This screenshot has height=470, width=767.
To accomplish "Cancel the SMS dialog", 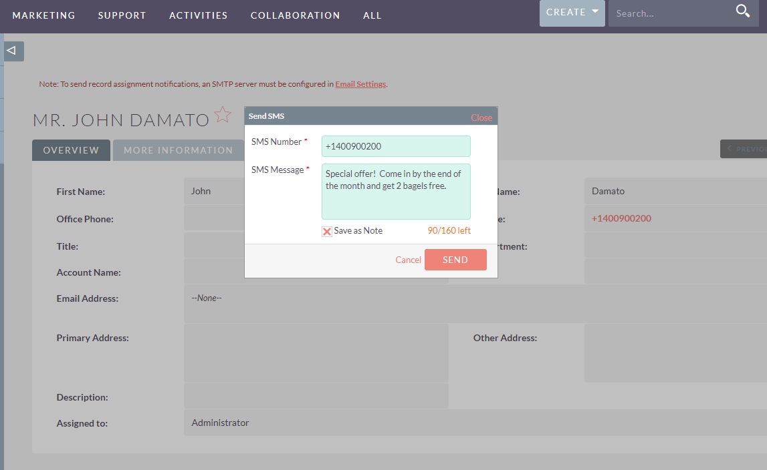I will coord(408,260).
